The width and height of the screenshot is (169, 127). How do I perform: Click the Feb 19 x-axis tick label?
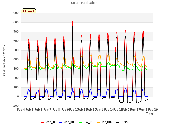point(153,110)
